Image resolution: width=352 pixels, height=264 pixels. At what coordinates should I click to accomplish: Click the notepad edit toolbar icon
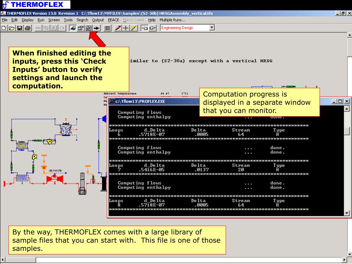click(152, 28)
